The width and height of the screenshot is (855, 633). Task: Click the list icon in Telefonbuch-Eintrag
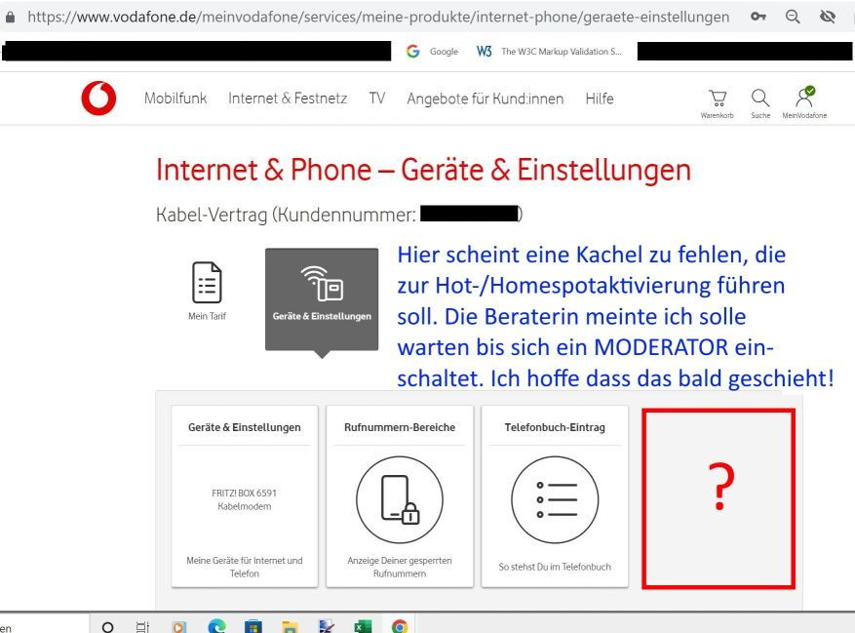pyautogui.click(x=555, y=499)
